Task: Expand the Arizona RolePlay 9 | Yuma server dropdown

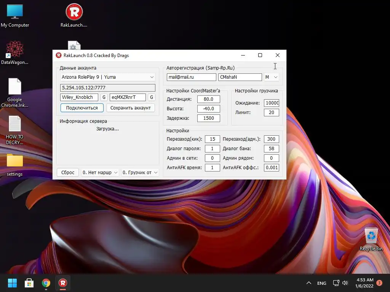Action: pyautogui.click(x=108, y=77)
